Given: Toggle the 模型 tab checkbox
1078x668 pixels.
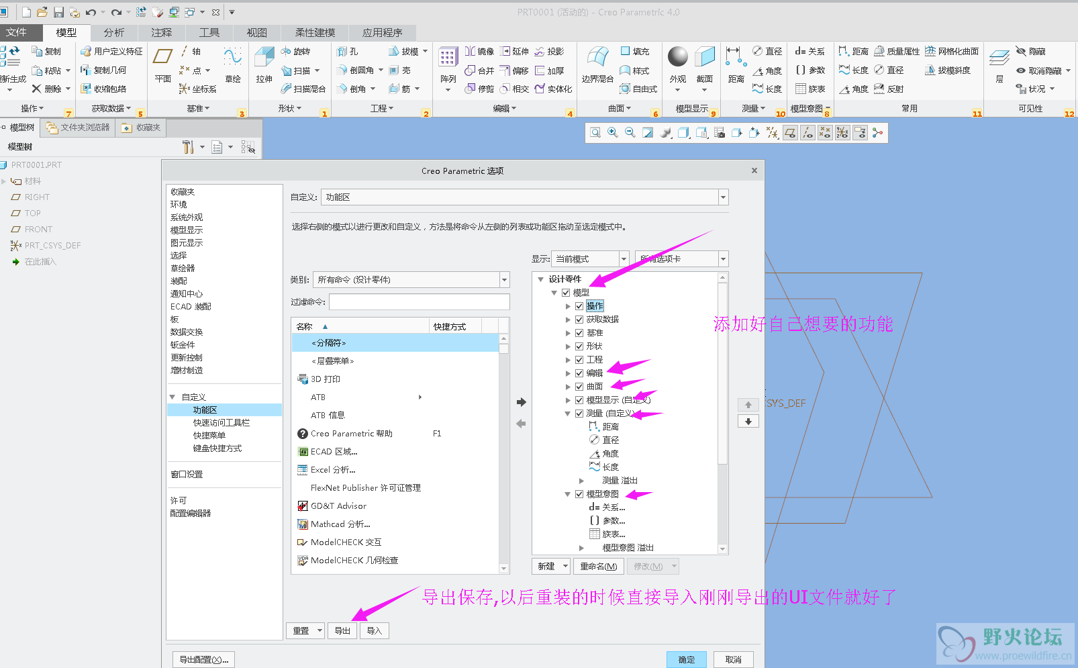Looking at the screenshot, I should point(566,293).
